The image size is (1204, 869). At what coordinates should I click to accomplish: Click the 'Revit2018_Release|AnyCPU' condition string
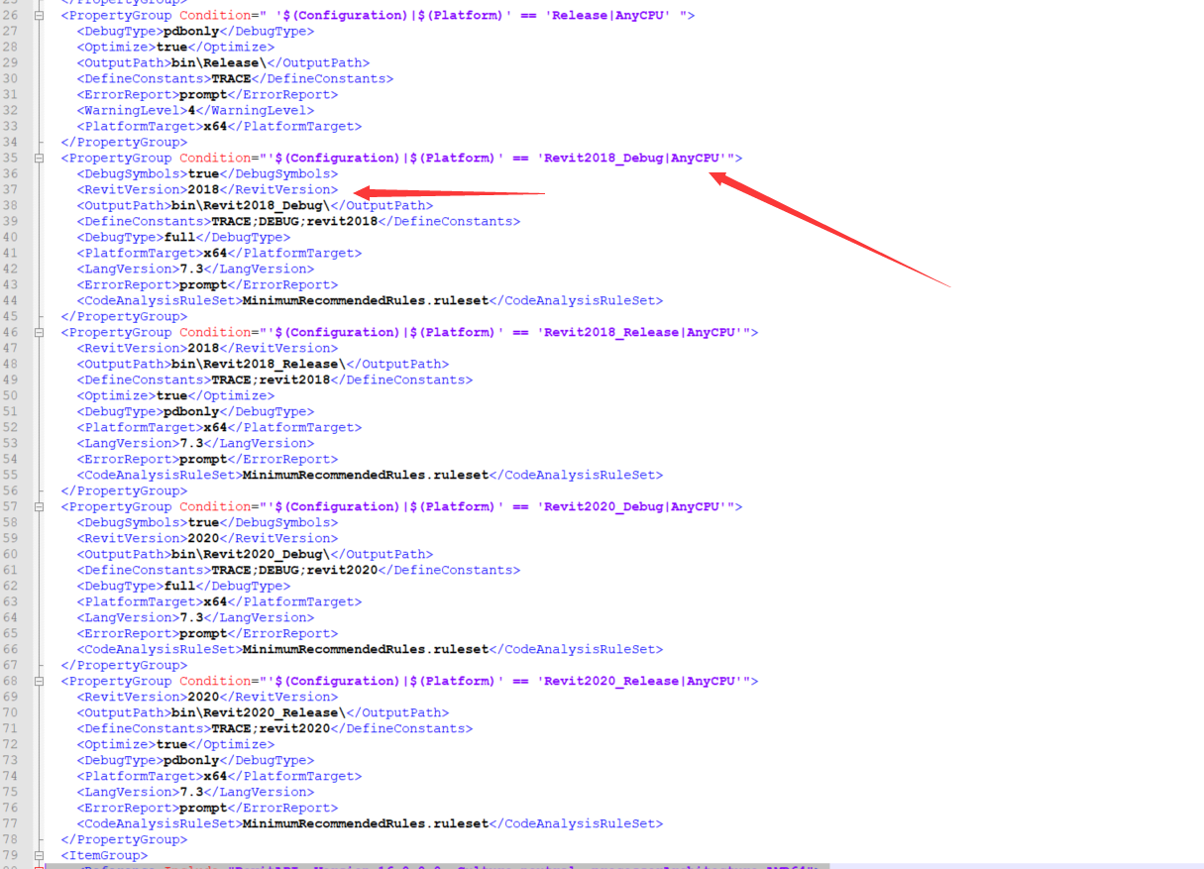point(639,333)
